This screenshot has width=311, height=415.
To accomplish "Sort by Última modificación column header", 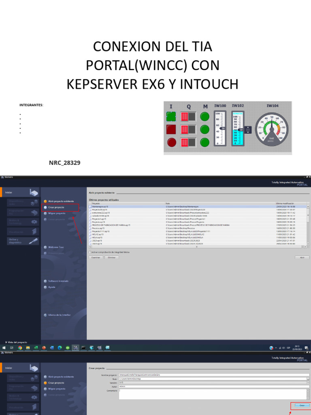I will coord(291,203).
